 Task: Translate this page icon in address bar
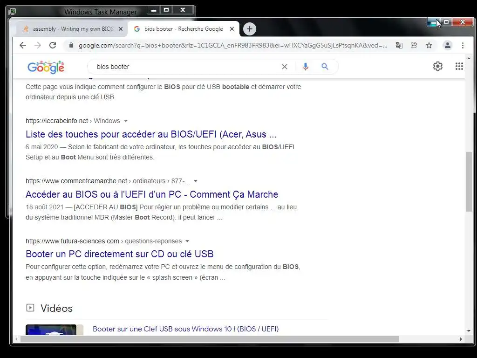coord(399,45)
